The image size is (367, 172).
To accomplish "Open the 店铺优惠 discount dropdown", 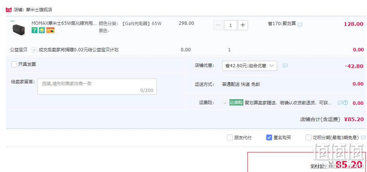I will click(250, 66).
